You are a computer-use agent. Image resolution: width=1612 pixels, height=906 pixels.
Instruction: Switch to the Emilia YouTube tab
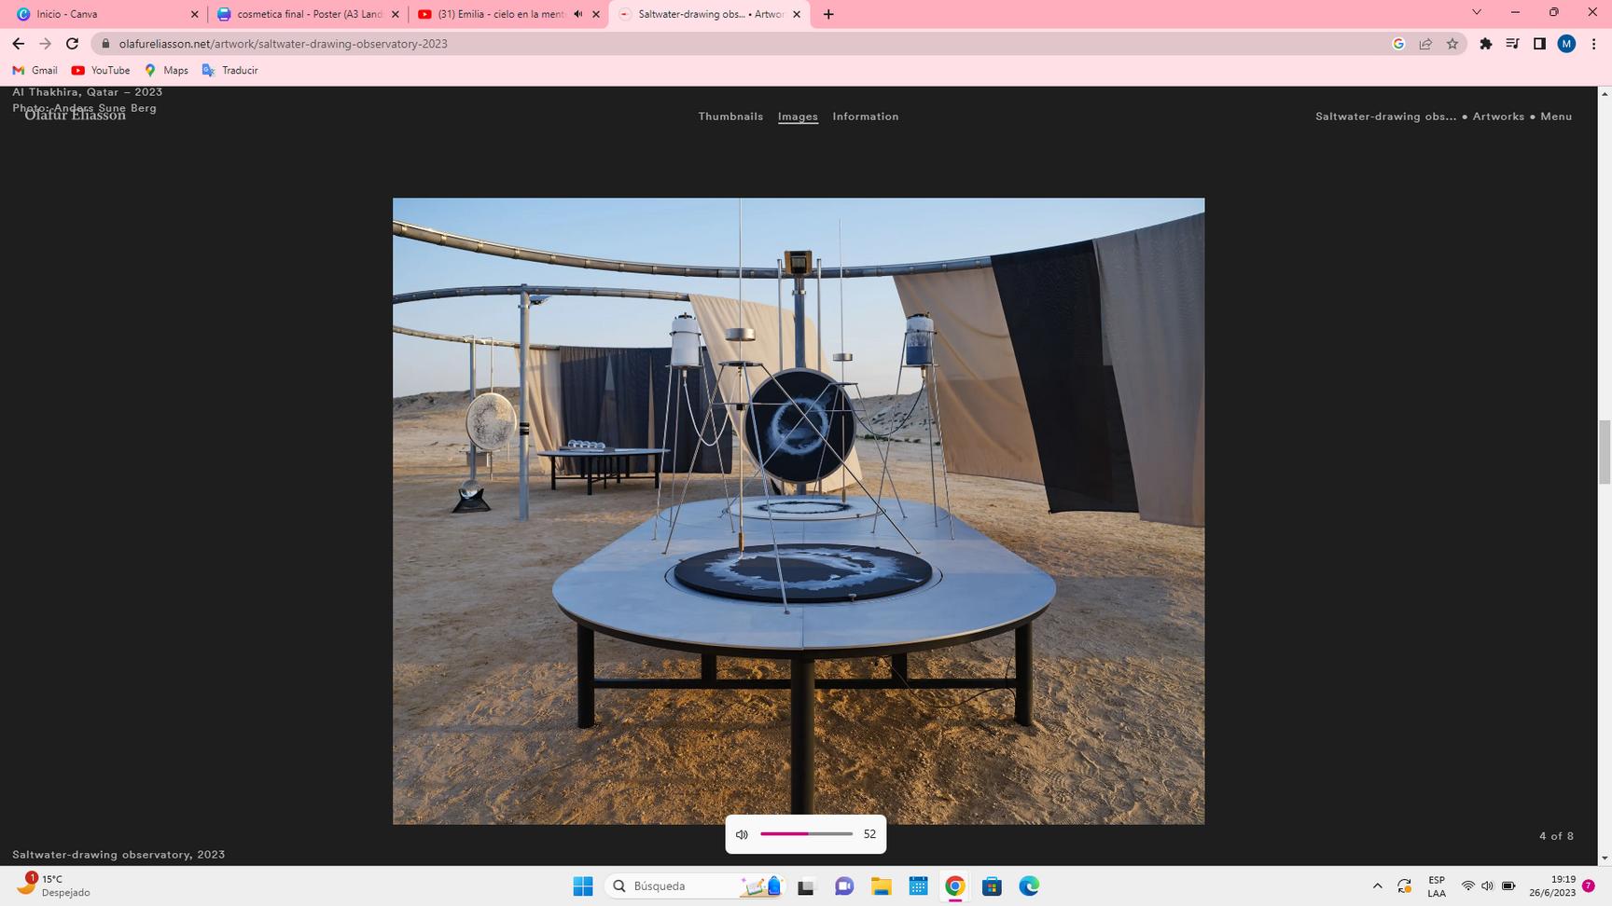[x=508, y=14]
